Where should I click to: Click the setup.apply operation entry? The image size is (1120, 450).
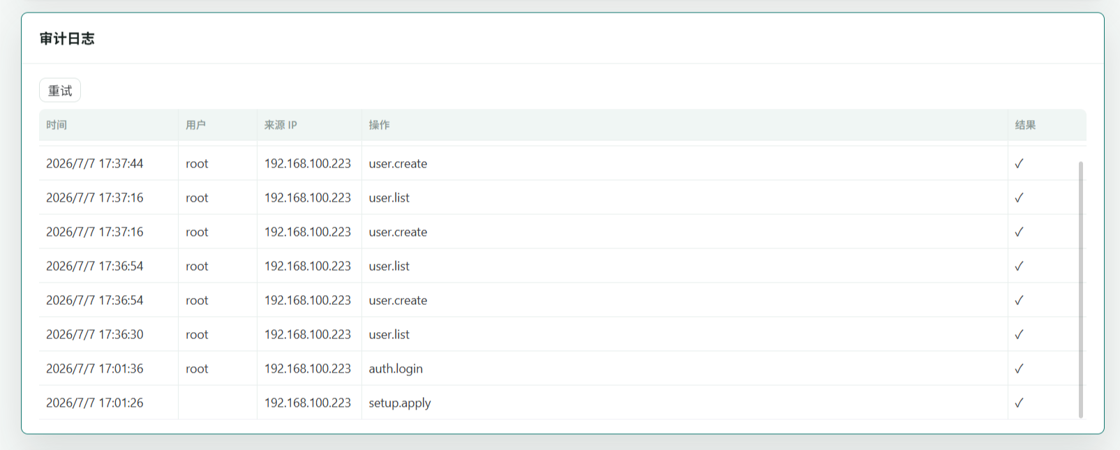pyautogui.click(x=400, y=403)
